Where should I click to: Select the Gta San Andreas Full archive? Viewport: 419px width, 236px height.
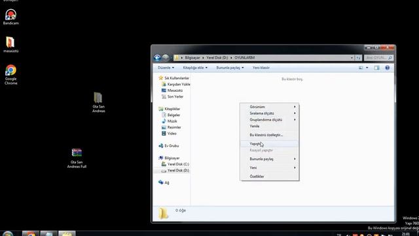pos(77,158)
